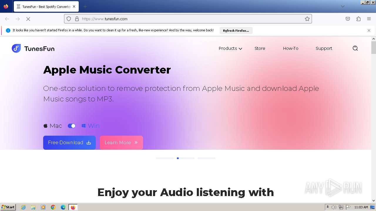The image size is (376, 211).
Task: Go back with the browser back arrow
Action: (x=7, y=19)
